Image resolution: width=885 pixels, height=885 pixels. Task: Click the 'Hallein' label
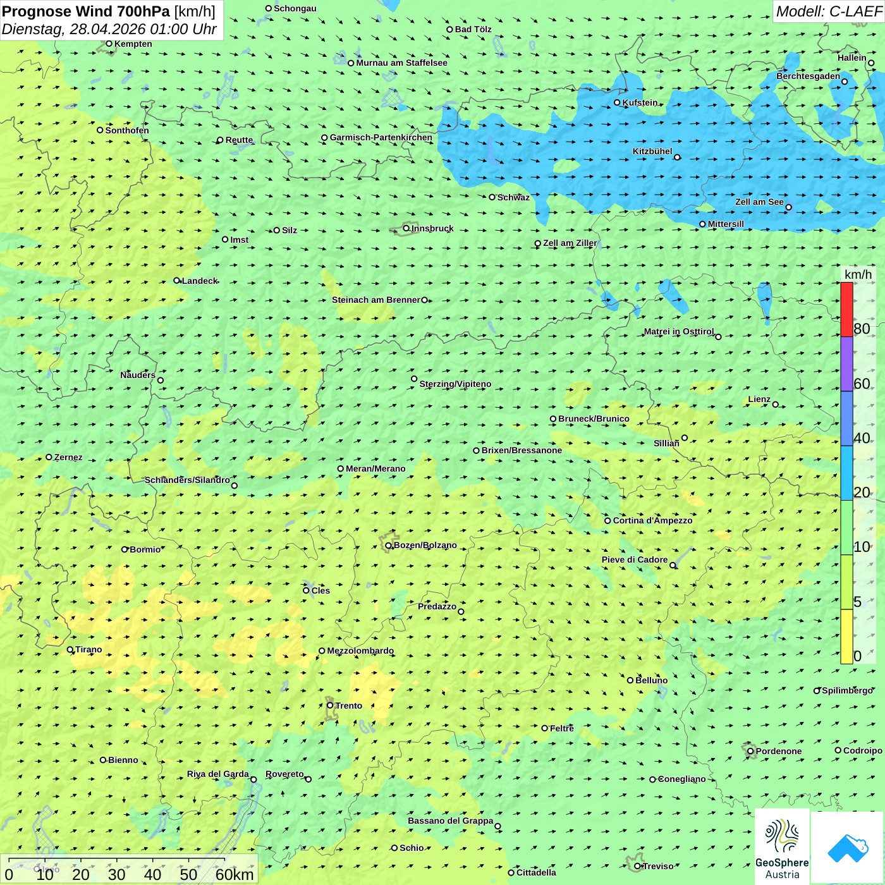[852, 58]
